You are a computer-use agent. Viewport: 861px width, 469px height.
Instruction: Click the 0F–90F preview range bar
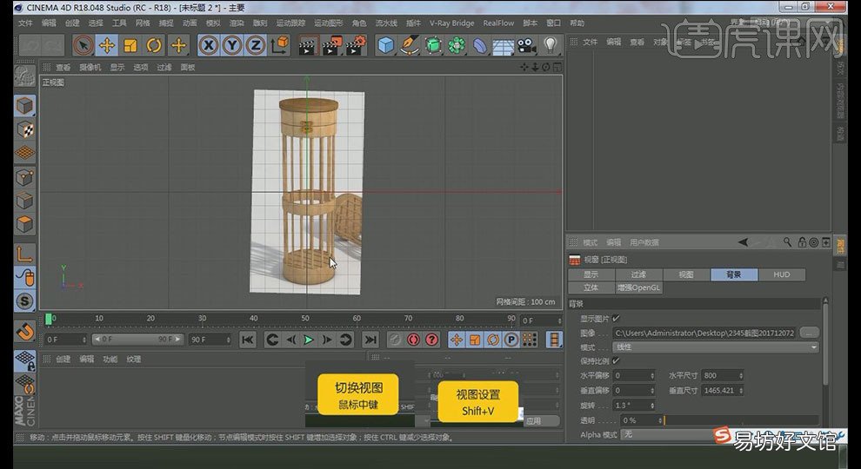click(137, 340)
